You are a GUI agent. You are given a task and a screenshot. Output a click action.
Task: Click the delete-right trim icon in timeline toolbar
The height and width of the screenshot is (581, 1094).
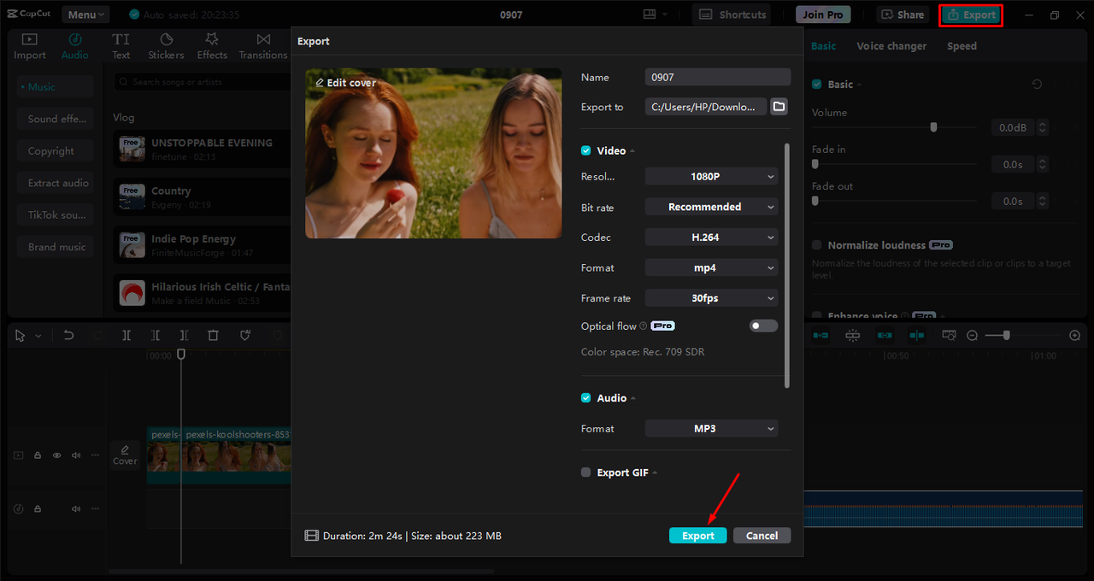(184, 336)
